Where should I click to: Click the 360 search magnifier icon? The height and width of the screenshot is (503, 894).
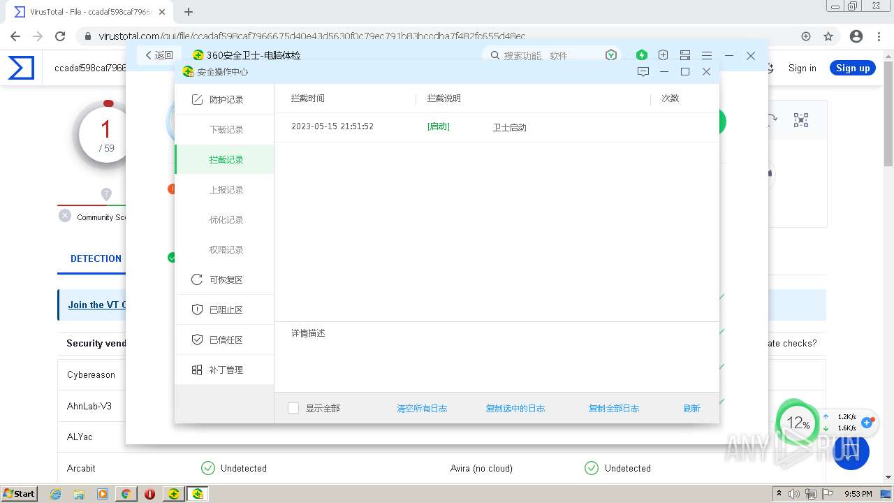[x=495, y=55]
